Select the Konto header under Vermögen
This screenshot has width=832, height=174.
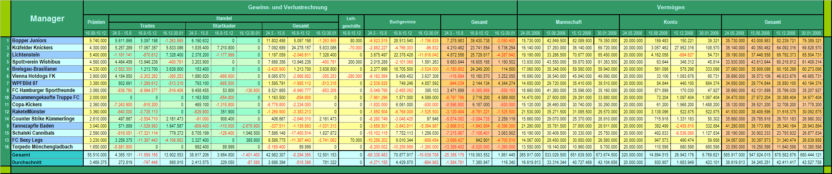coord(670,22)
